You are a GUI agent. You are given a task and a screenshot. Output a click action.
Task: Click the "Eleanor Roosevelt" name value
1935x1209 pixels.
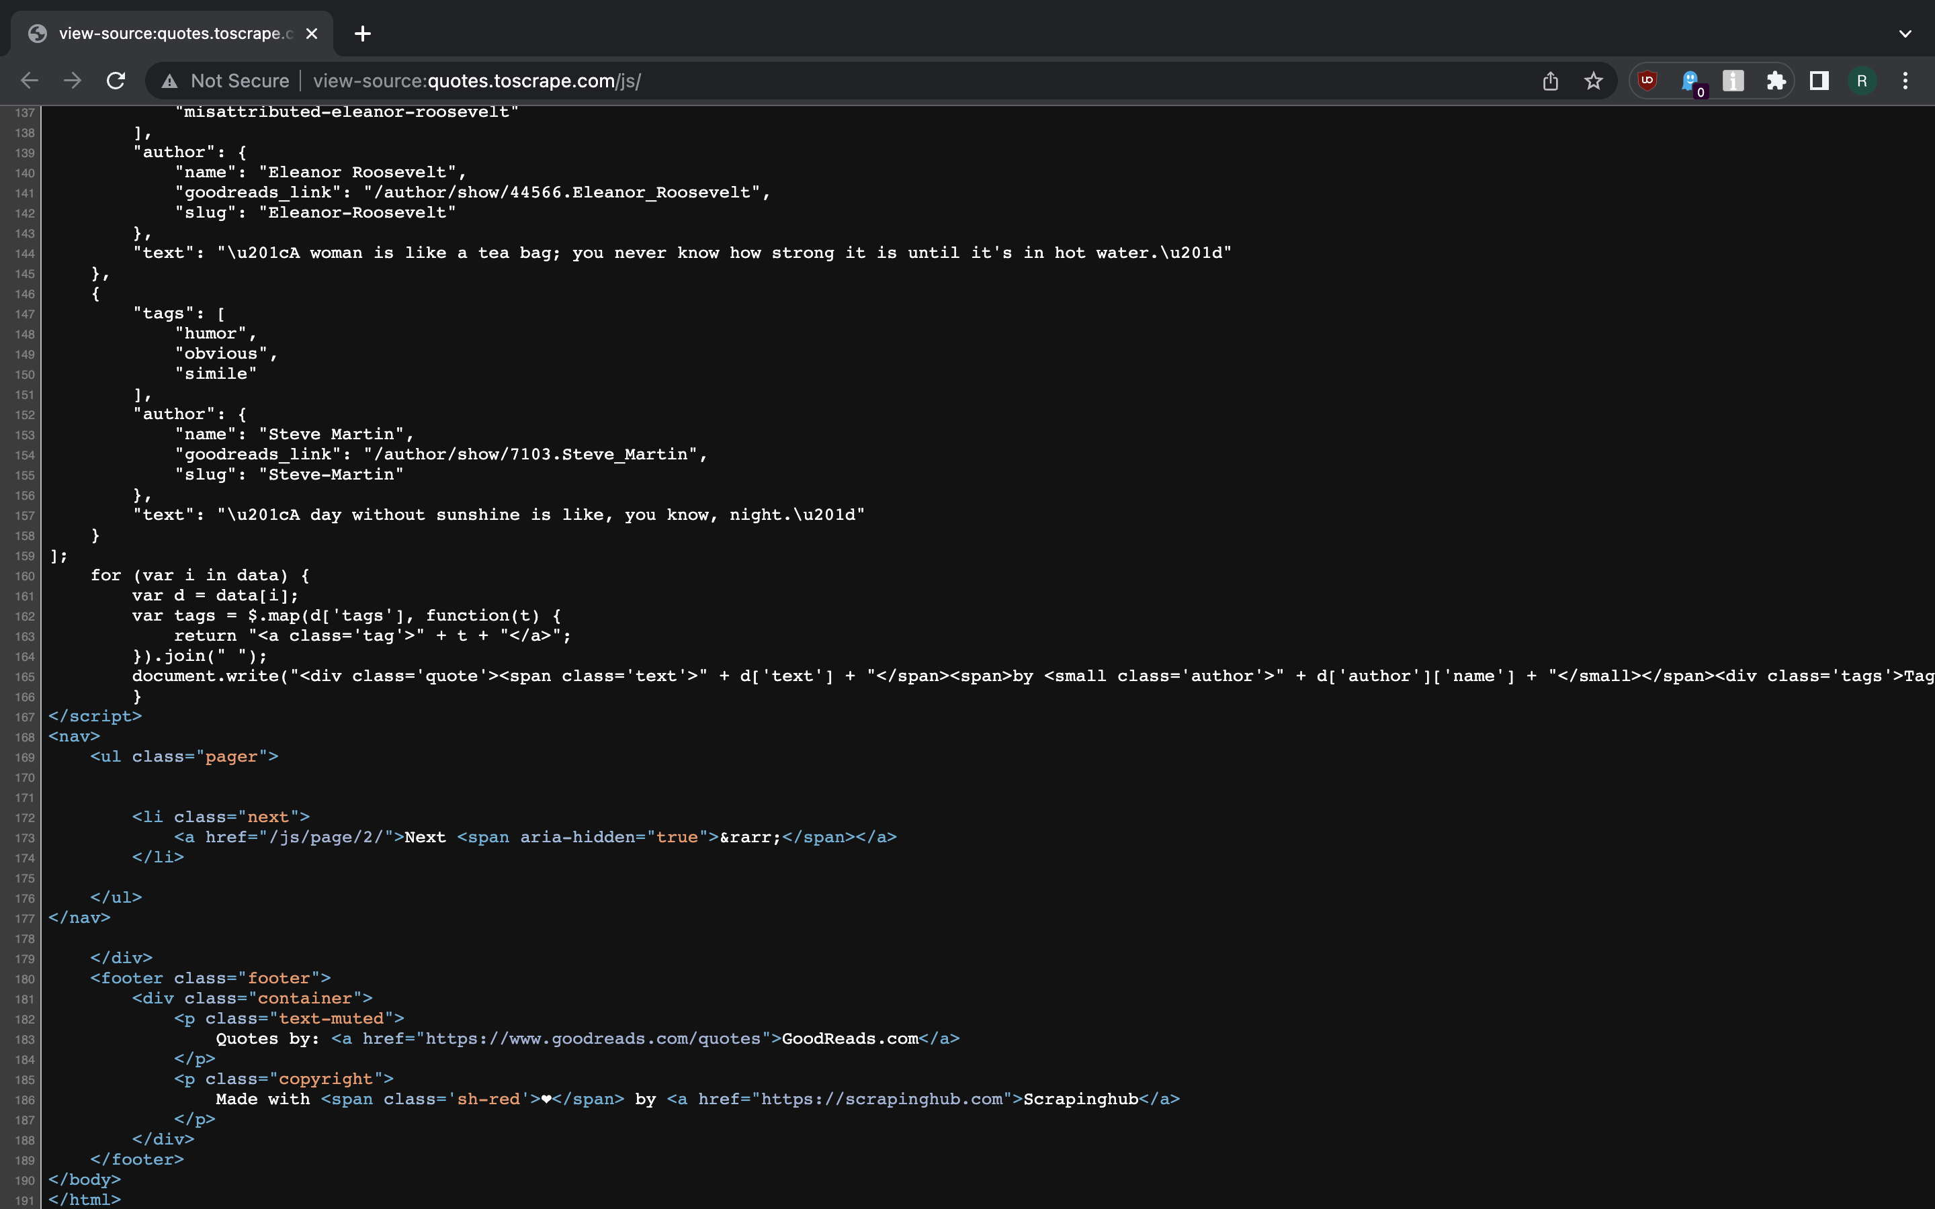click(357, 173)
